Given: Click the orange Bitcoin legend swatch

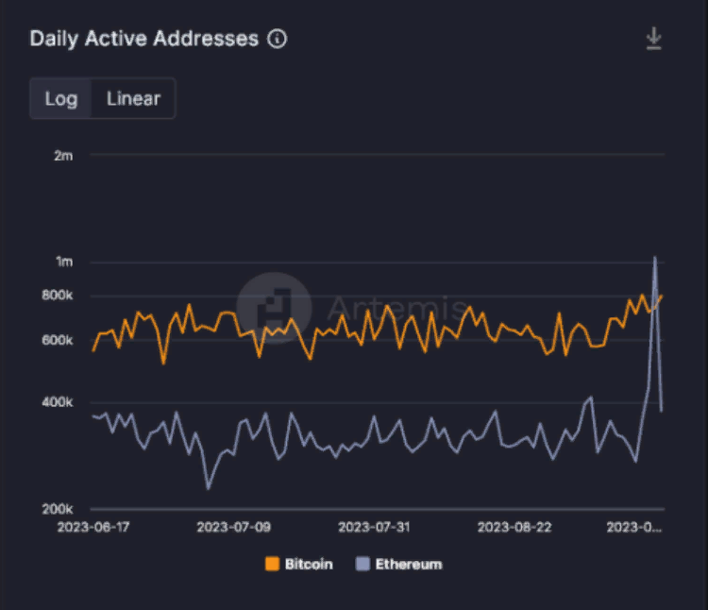Looking at the screenshot, I should point(272,565).
